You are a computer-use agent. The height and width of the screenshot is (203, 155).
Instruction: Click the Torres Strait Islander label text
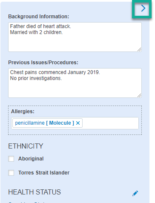(44, 173)
